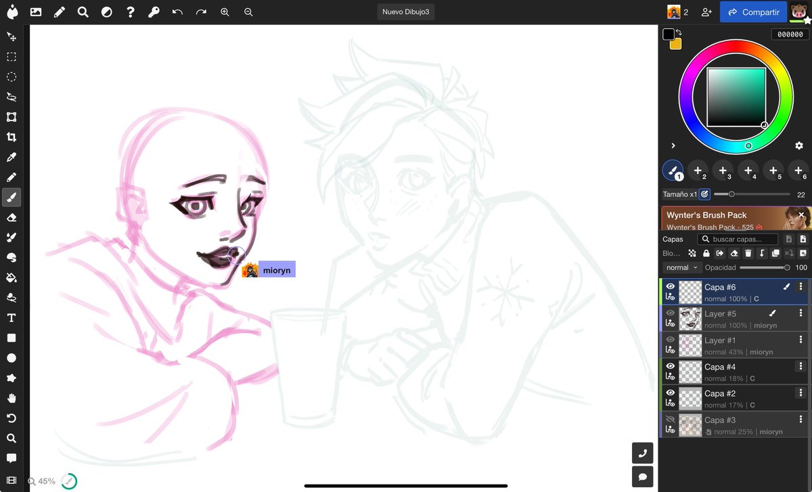Image resolution: width=812 pixels, height=492 pixels.
Task: Zoom out using the magnifier minus icon
Action: point(248,12)
